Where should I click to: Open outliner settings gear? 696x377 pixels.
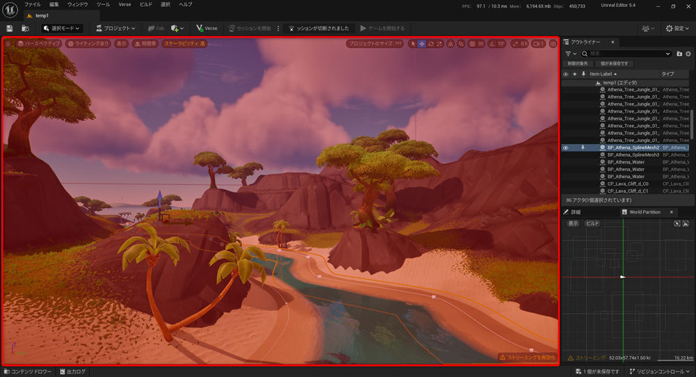click(x=688, y=54)
